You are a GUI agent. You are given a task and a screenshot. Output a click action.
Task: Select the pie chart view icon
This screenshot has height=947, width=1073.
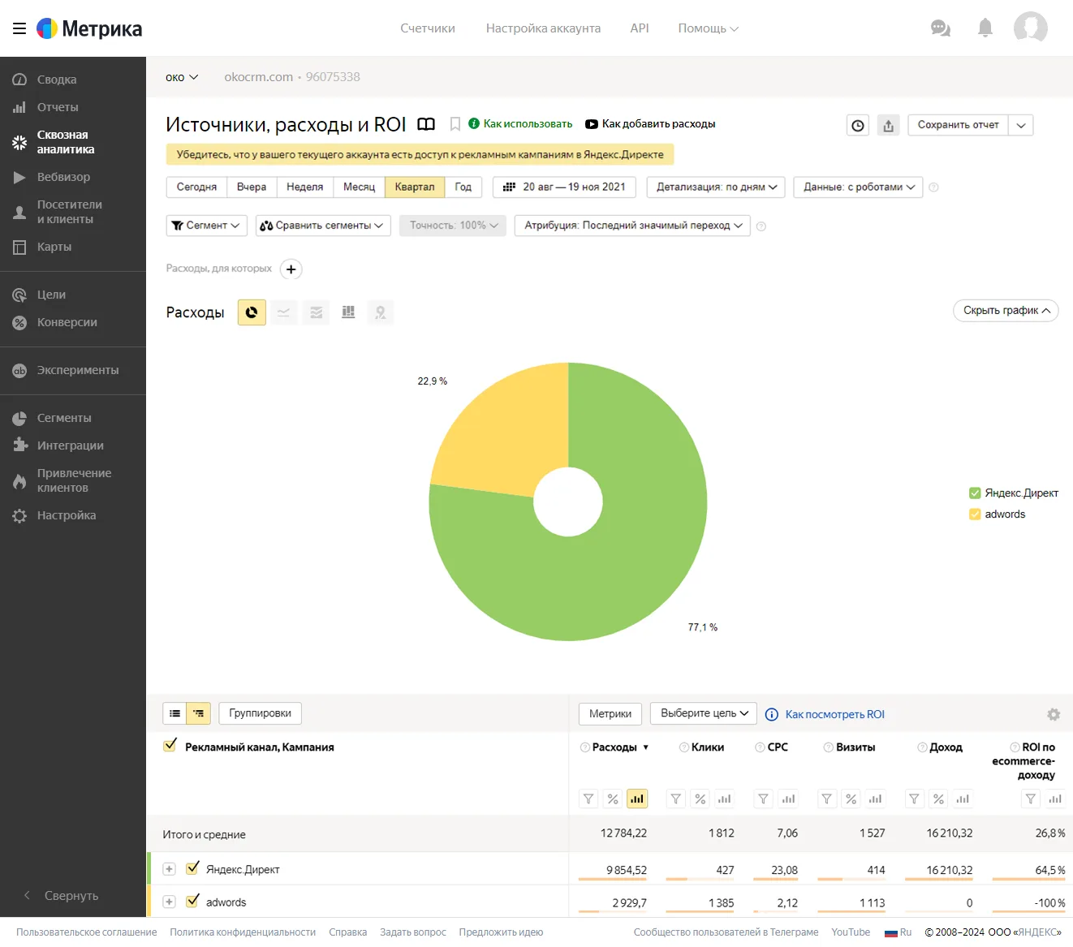252,312
